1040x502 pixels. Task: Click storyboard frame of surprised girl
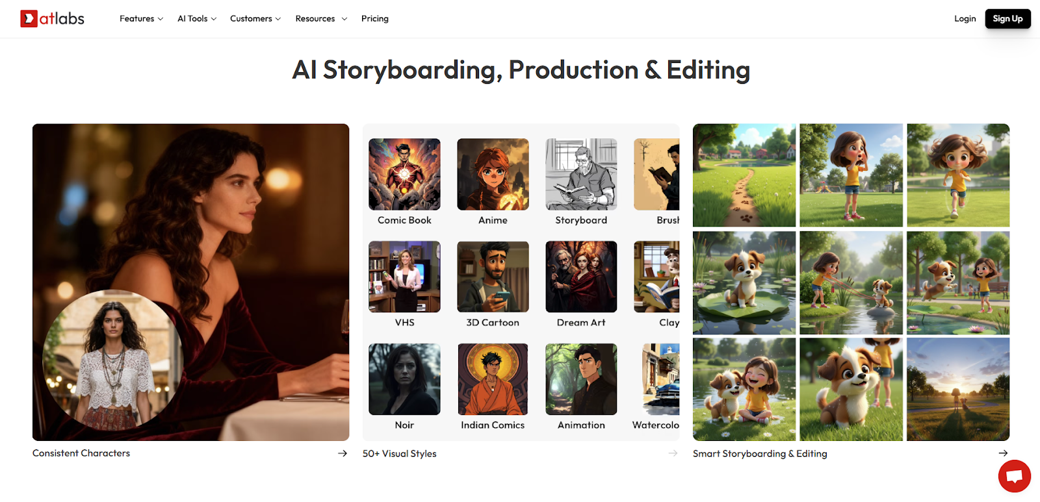851,175
